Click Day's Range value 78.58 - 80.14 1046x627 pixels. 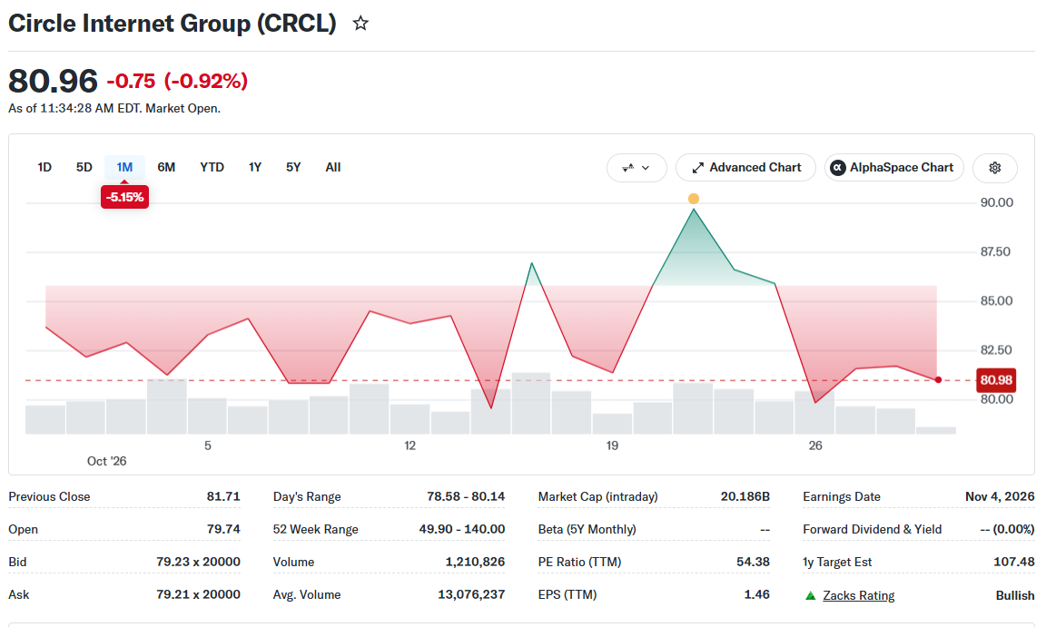pos(466,496)
